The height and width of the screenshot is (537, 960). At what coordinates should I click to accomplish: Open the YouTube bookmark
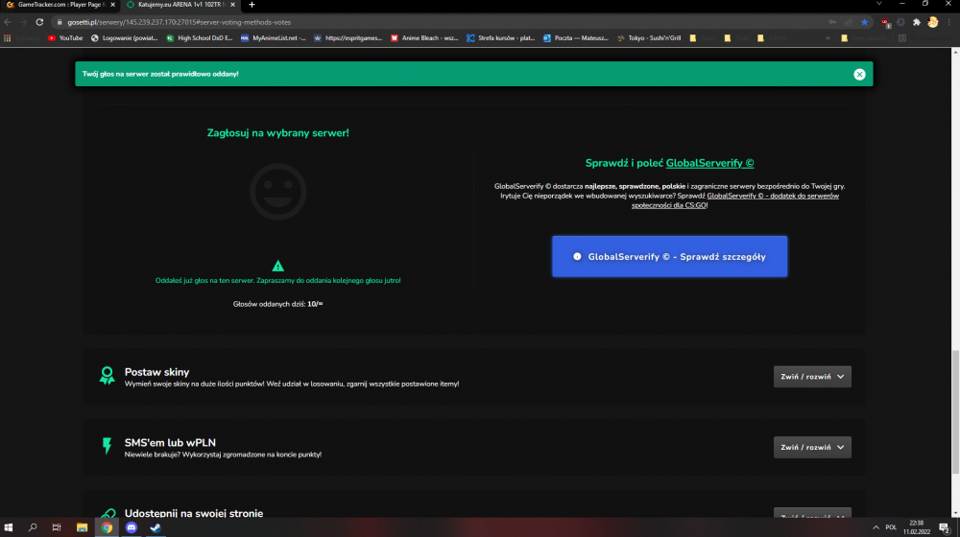pyautogui.click(x=65, y=38)
